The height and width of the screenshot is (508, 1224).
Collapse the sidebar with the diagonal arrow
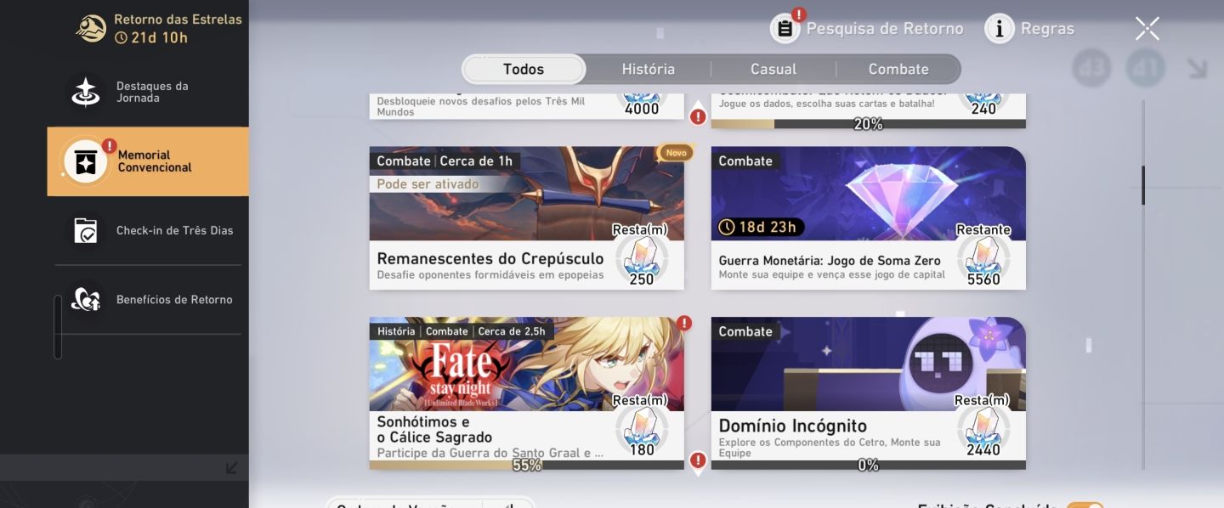coord(232,467)
